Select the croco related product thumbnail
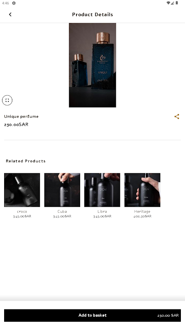 pyautogui.click(x=22, y=190)
